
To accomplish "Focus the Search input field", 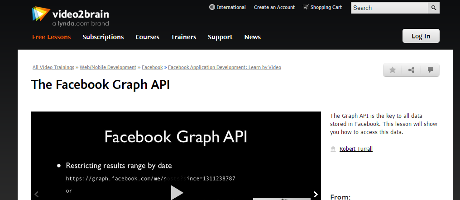I will [389, 8].
